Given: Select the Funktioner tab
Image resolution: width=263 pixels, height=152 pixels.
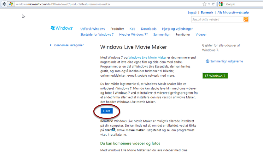Looking at the screenshot, I should (183, 35).
